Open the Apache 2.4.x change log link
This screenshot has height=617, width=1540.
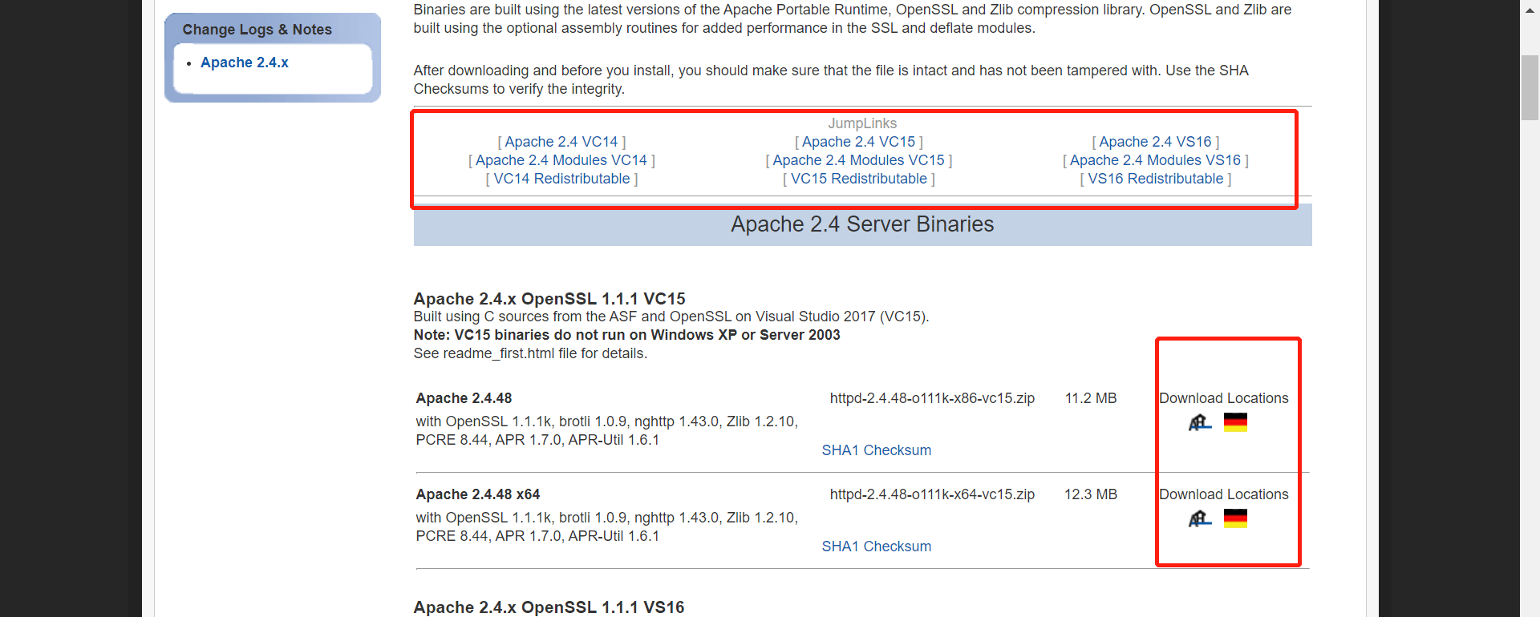(245, 63)
